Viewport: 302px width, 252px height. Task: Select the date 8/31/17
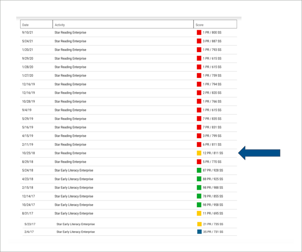28,213
